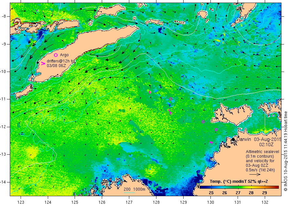Select the Argo float circle near 130.2E, 12.1S
288x206 pixels.
click(216, 130)
